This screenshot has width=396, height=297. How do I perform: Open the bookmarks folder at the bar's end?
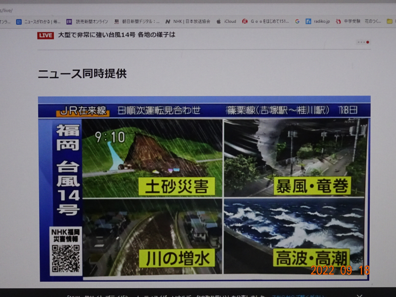pyautogui.click(x=390, y=21)
